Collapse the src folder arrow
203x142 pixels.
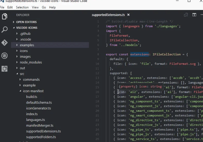pyautogui.click(x=17, y=74)
